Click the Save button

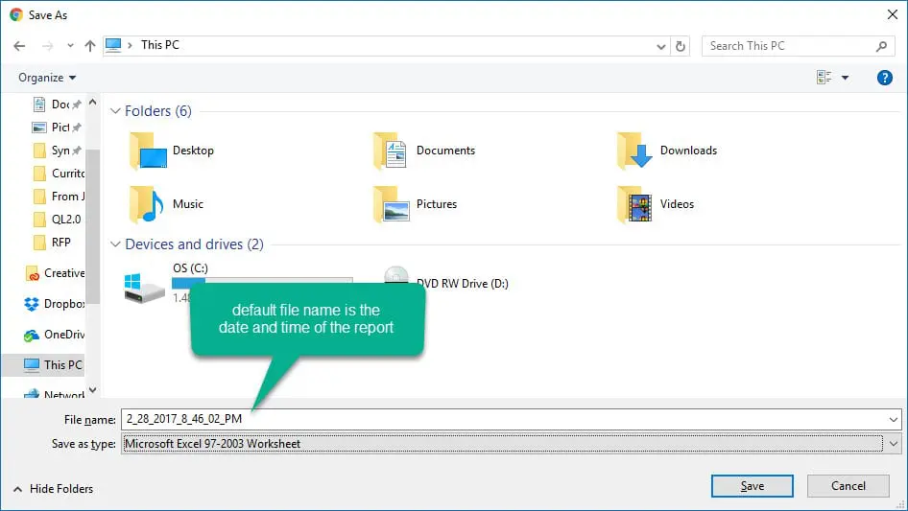tap(753, 486)
